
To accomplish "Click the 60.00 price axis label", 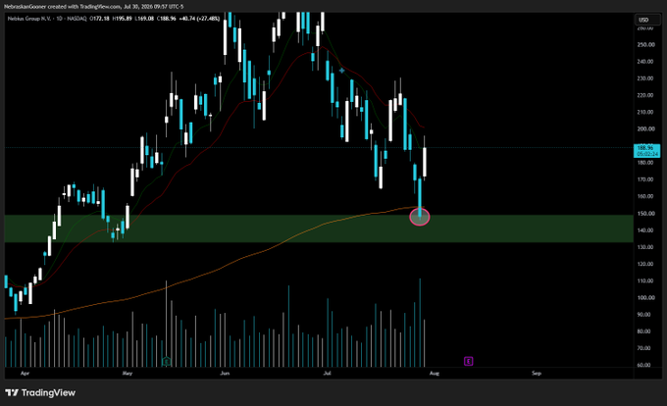I will tap(645, 365).
